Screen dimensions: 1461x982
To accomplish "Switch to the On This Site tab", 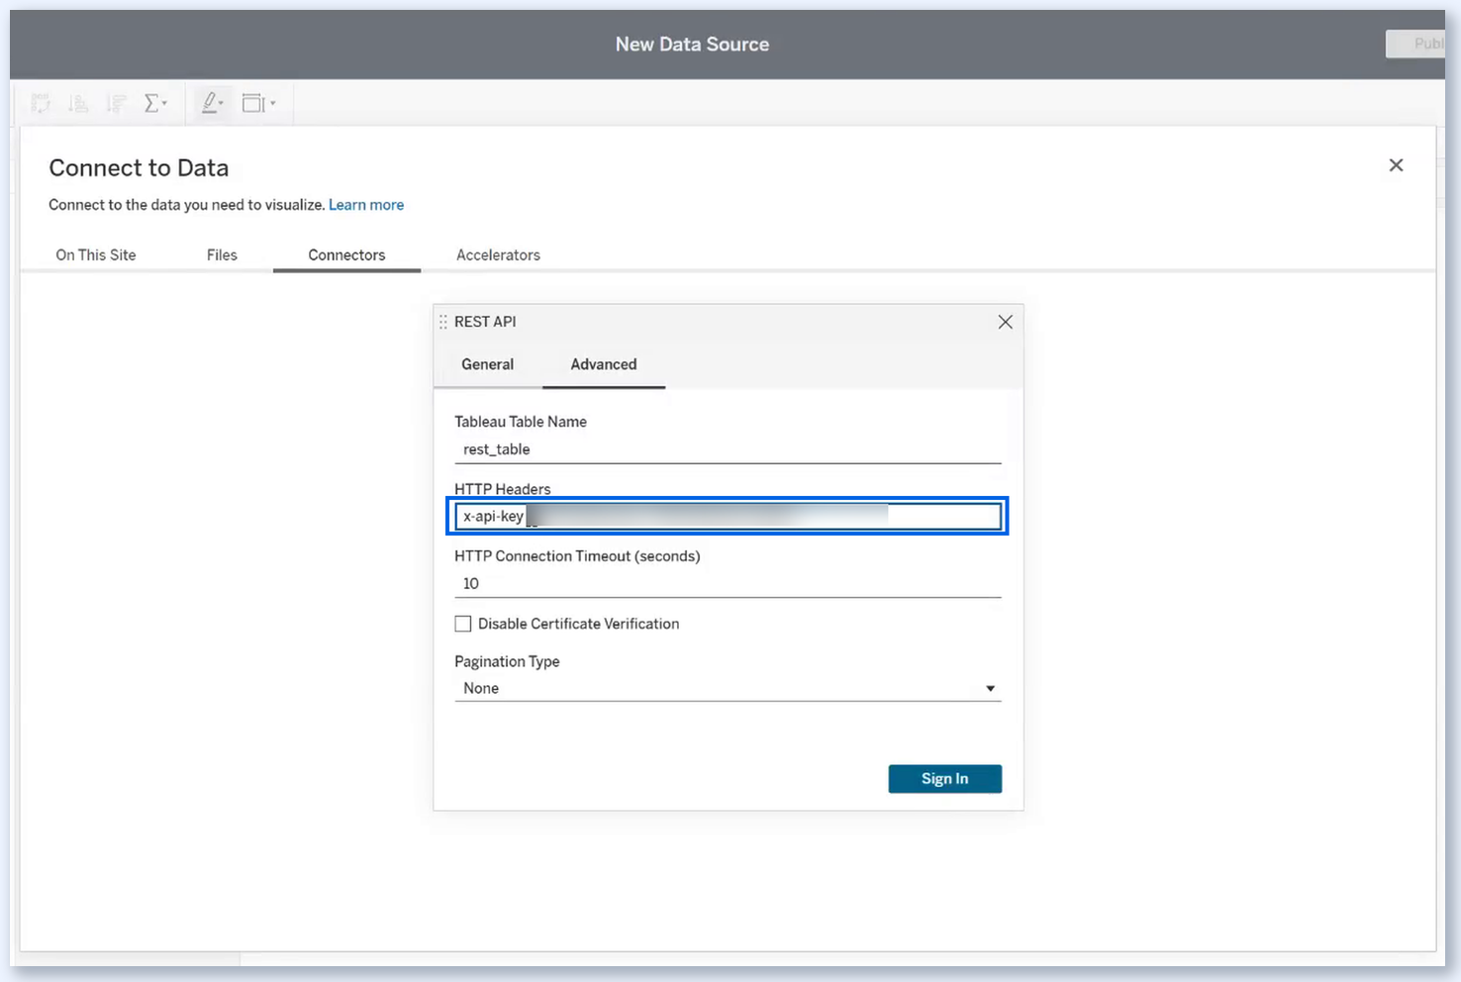I will pos(96,254).
